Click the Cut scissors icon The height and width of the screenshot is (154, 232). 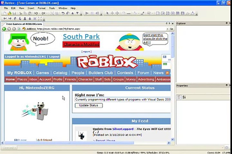[21, 13]
